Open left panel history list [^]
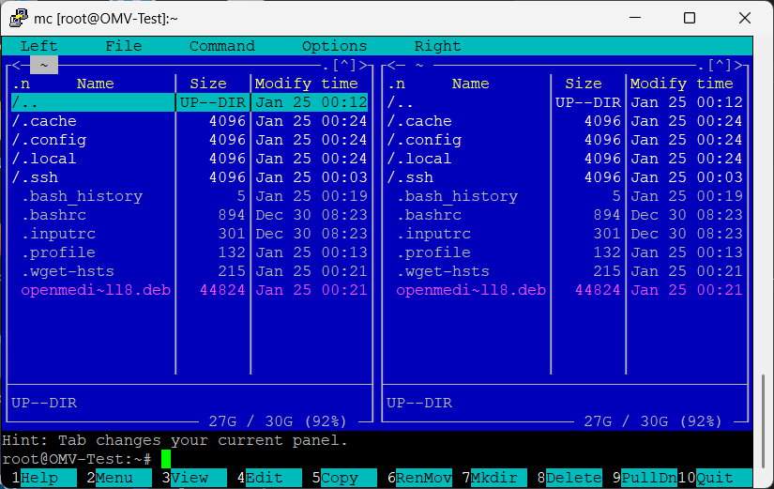The width and height of the screenshot is (774, 489). (344, 65)
